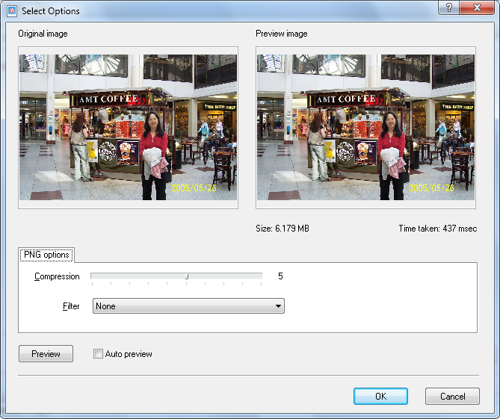Click the Cancel button

(x=452, y=397)
